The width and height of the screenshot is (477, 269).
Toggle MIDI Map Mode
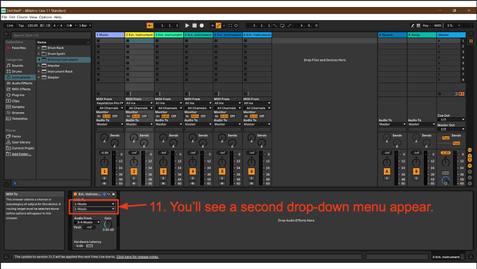tap(438, 26)
